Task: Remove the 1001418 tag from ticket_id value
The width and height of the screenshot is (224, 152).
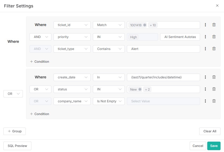Action: (145, 25)
